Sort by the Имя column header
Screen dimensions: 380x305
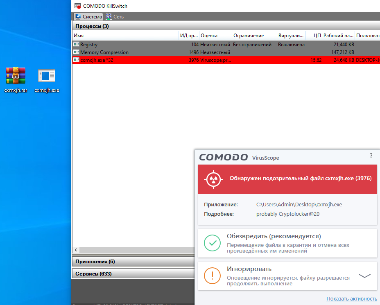point(126,35)
